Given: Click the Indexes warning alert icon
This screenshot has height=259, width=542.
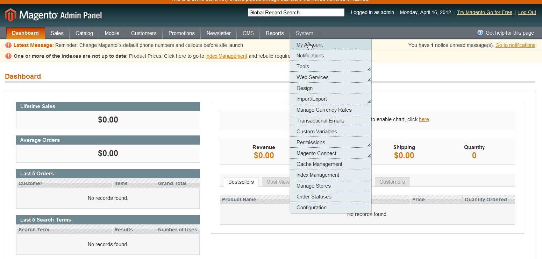Looking at the screenshot, I should [x=8, y=56].
